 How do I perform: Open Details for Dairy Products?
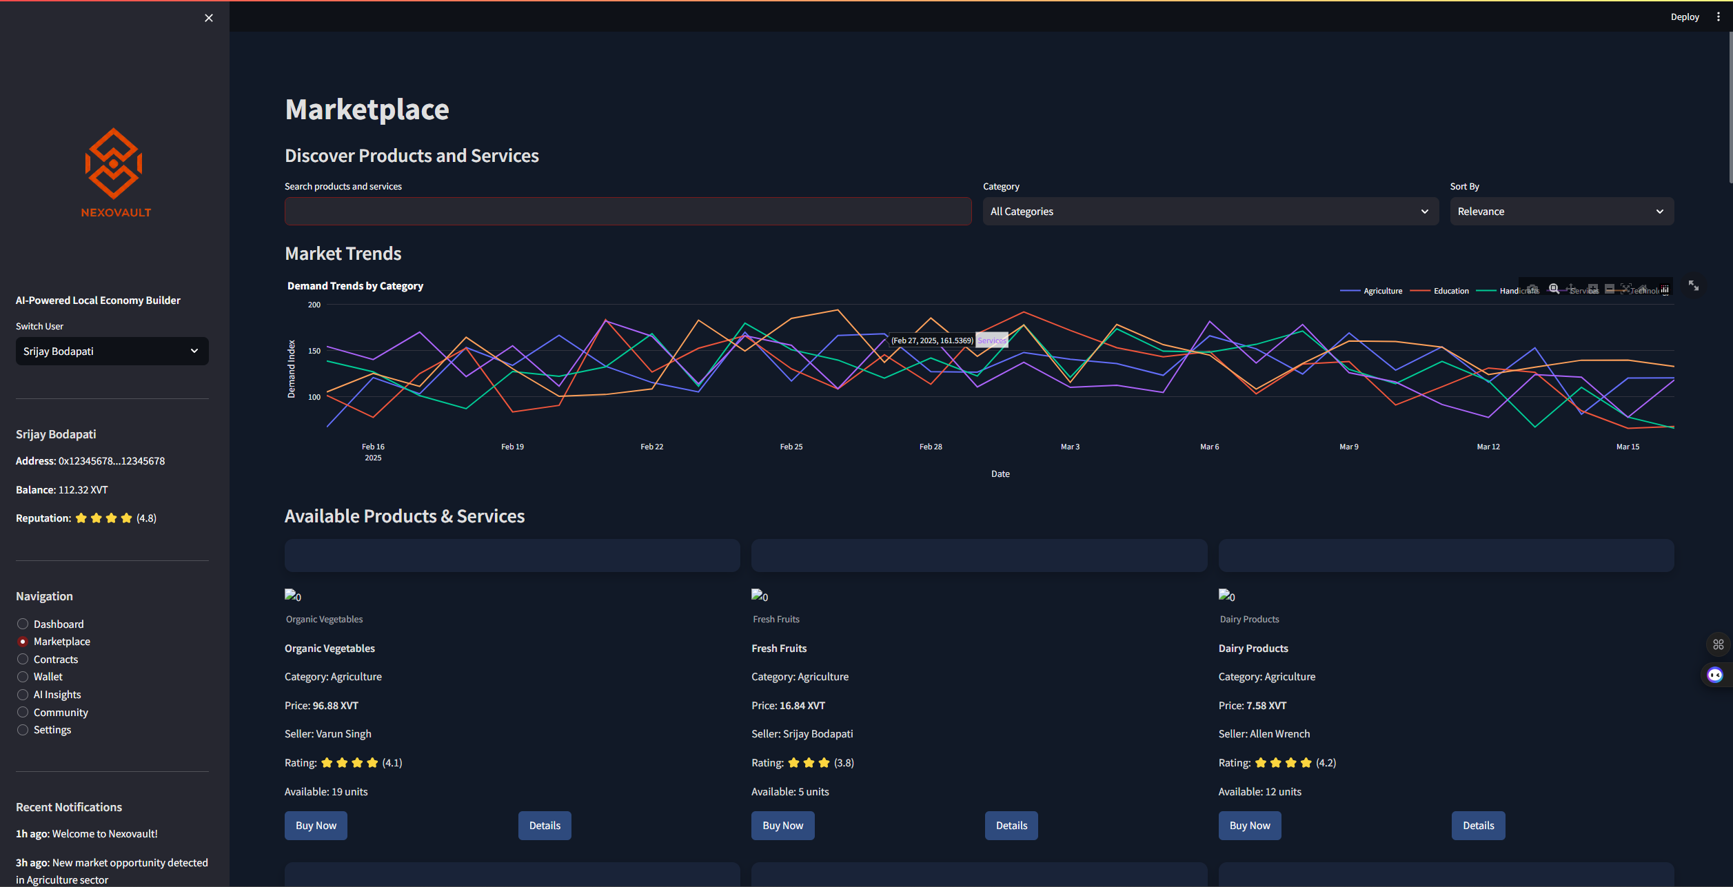1478,826
